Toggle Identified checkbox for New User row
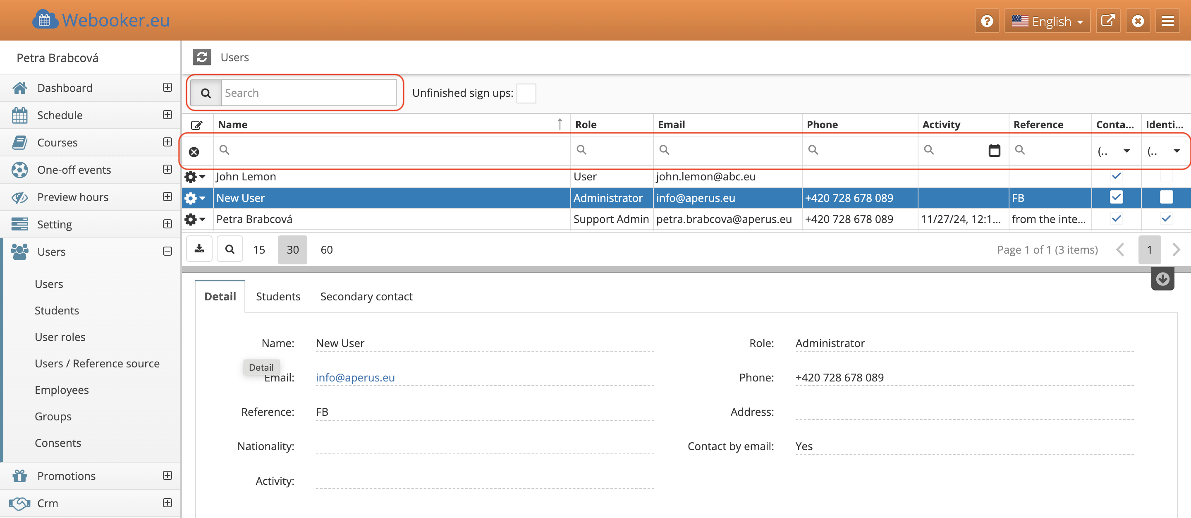The height and width of the screenshot is (518, 1191). point(1166,197)
